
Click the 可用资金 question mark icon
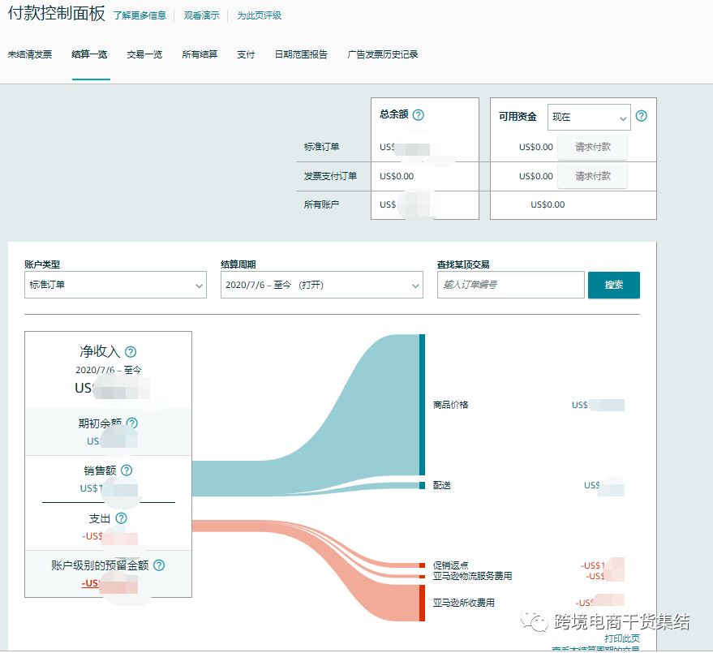coord(640,117)
